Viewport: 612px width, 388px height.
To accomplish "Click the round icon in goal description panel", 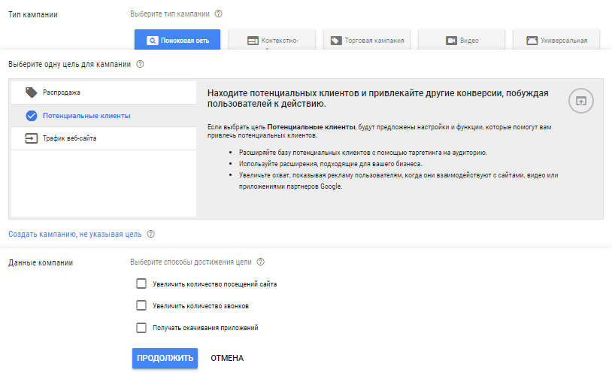I will [581, 101].
